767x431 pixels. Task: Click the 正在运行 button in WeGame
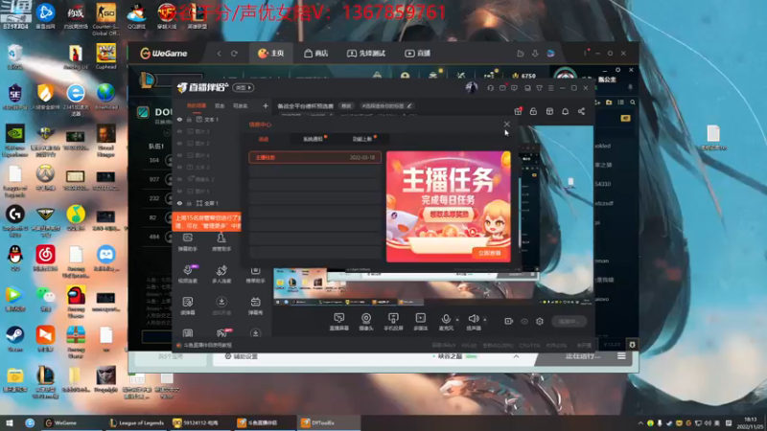tap(582, 356)
